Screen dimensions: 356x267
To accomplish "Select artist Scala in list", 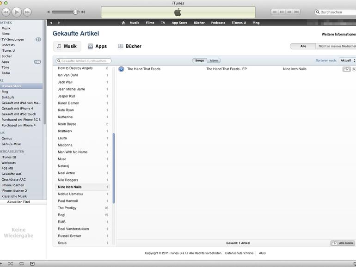I will click(82, 243).
